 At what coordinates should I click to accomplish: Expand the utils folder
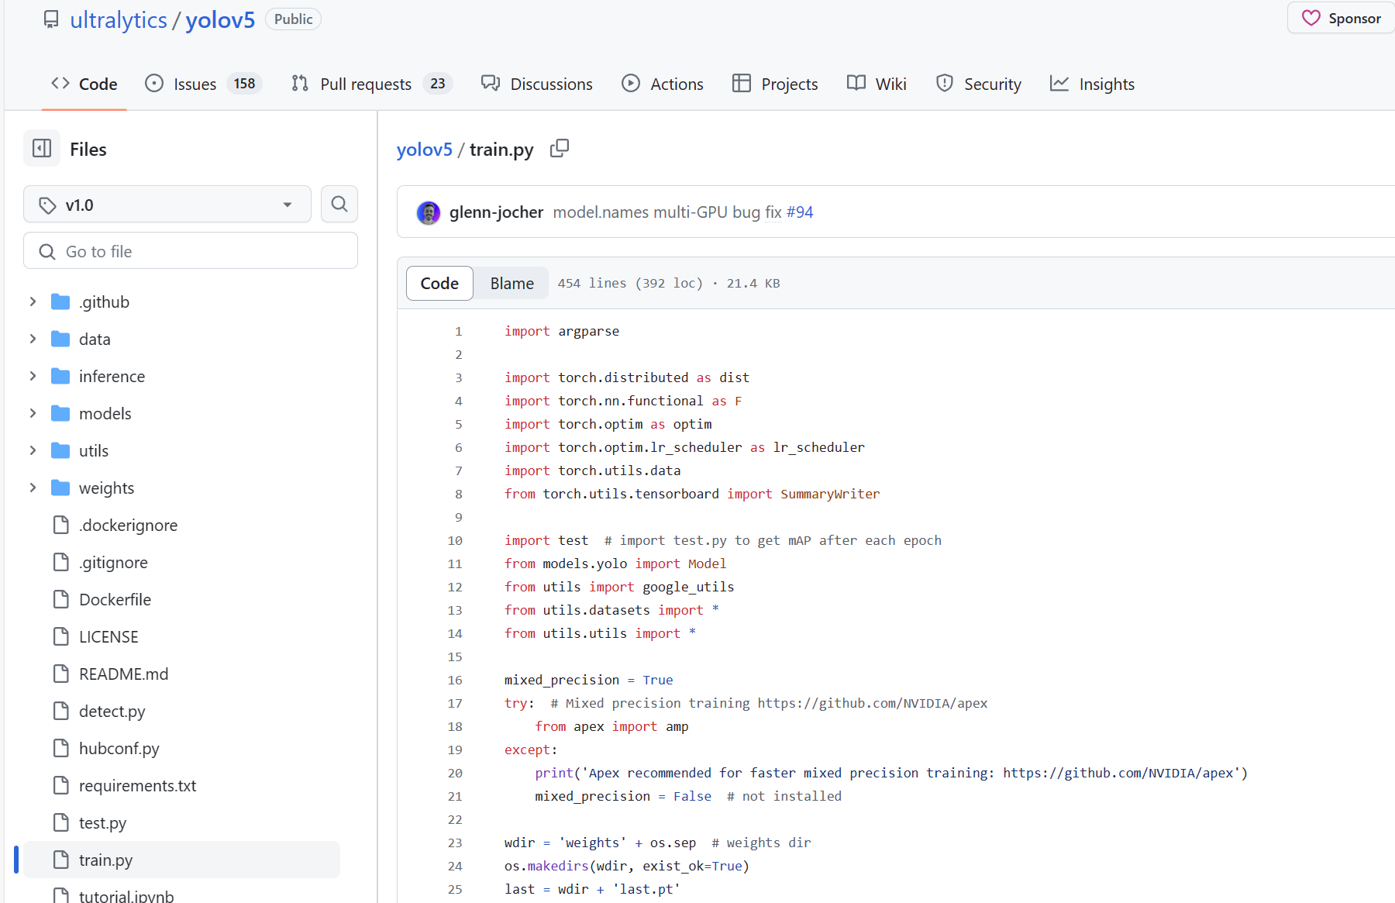[x=33, y=450]
